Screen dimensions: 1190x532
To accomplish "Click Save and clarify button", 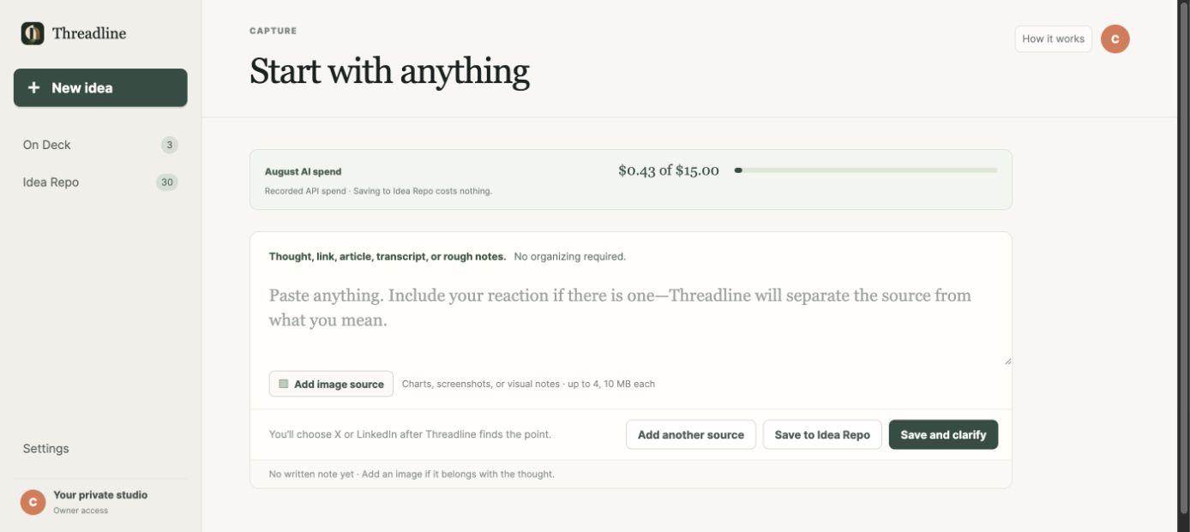I will click(x=943, y=434).
